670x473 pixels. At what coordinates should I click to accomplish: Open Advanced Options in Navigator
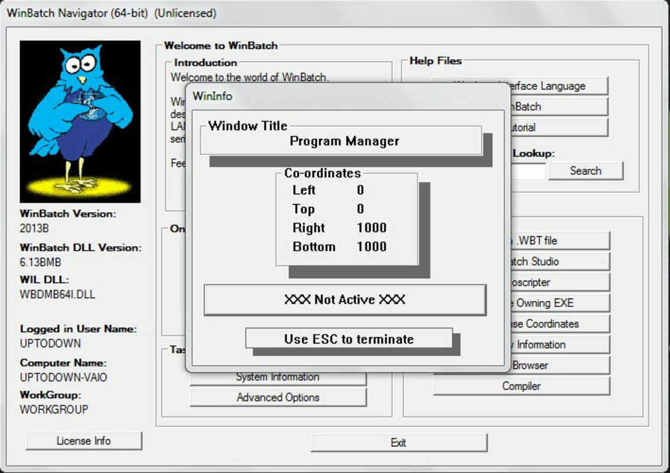pyautogui.click(x=278, y=397)
